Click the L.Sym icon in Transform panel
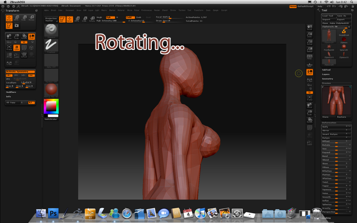The image size is (357, 223). [9, 63]
